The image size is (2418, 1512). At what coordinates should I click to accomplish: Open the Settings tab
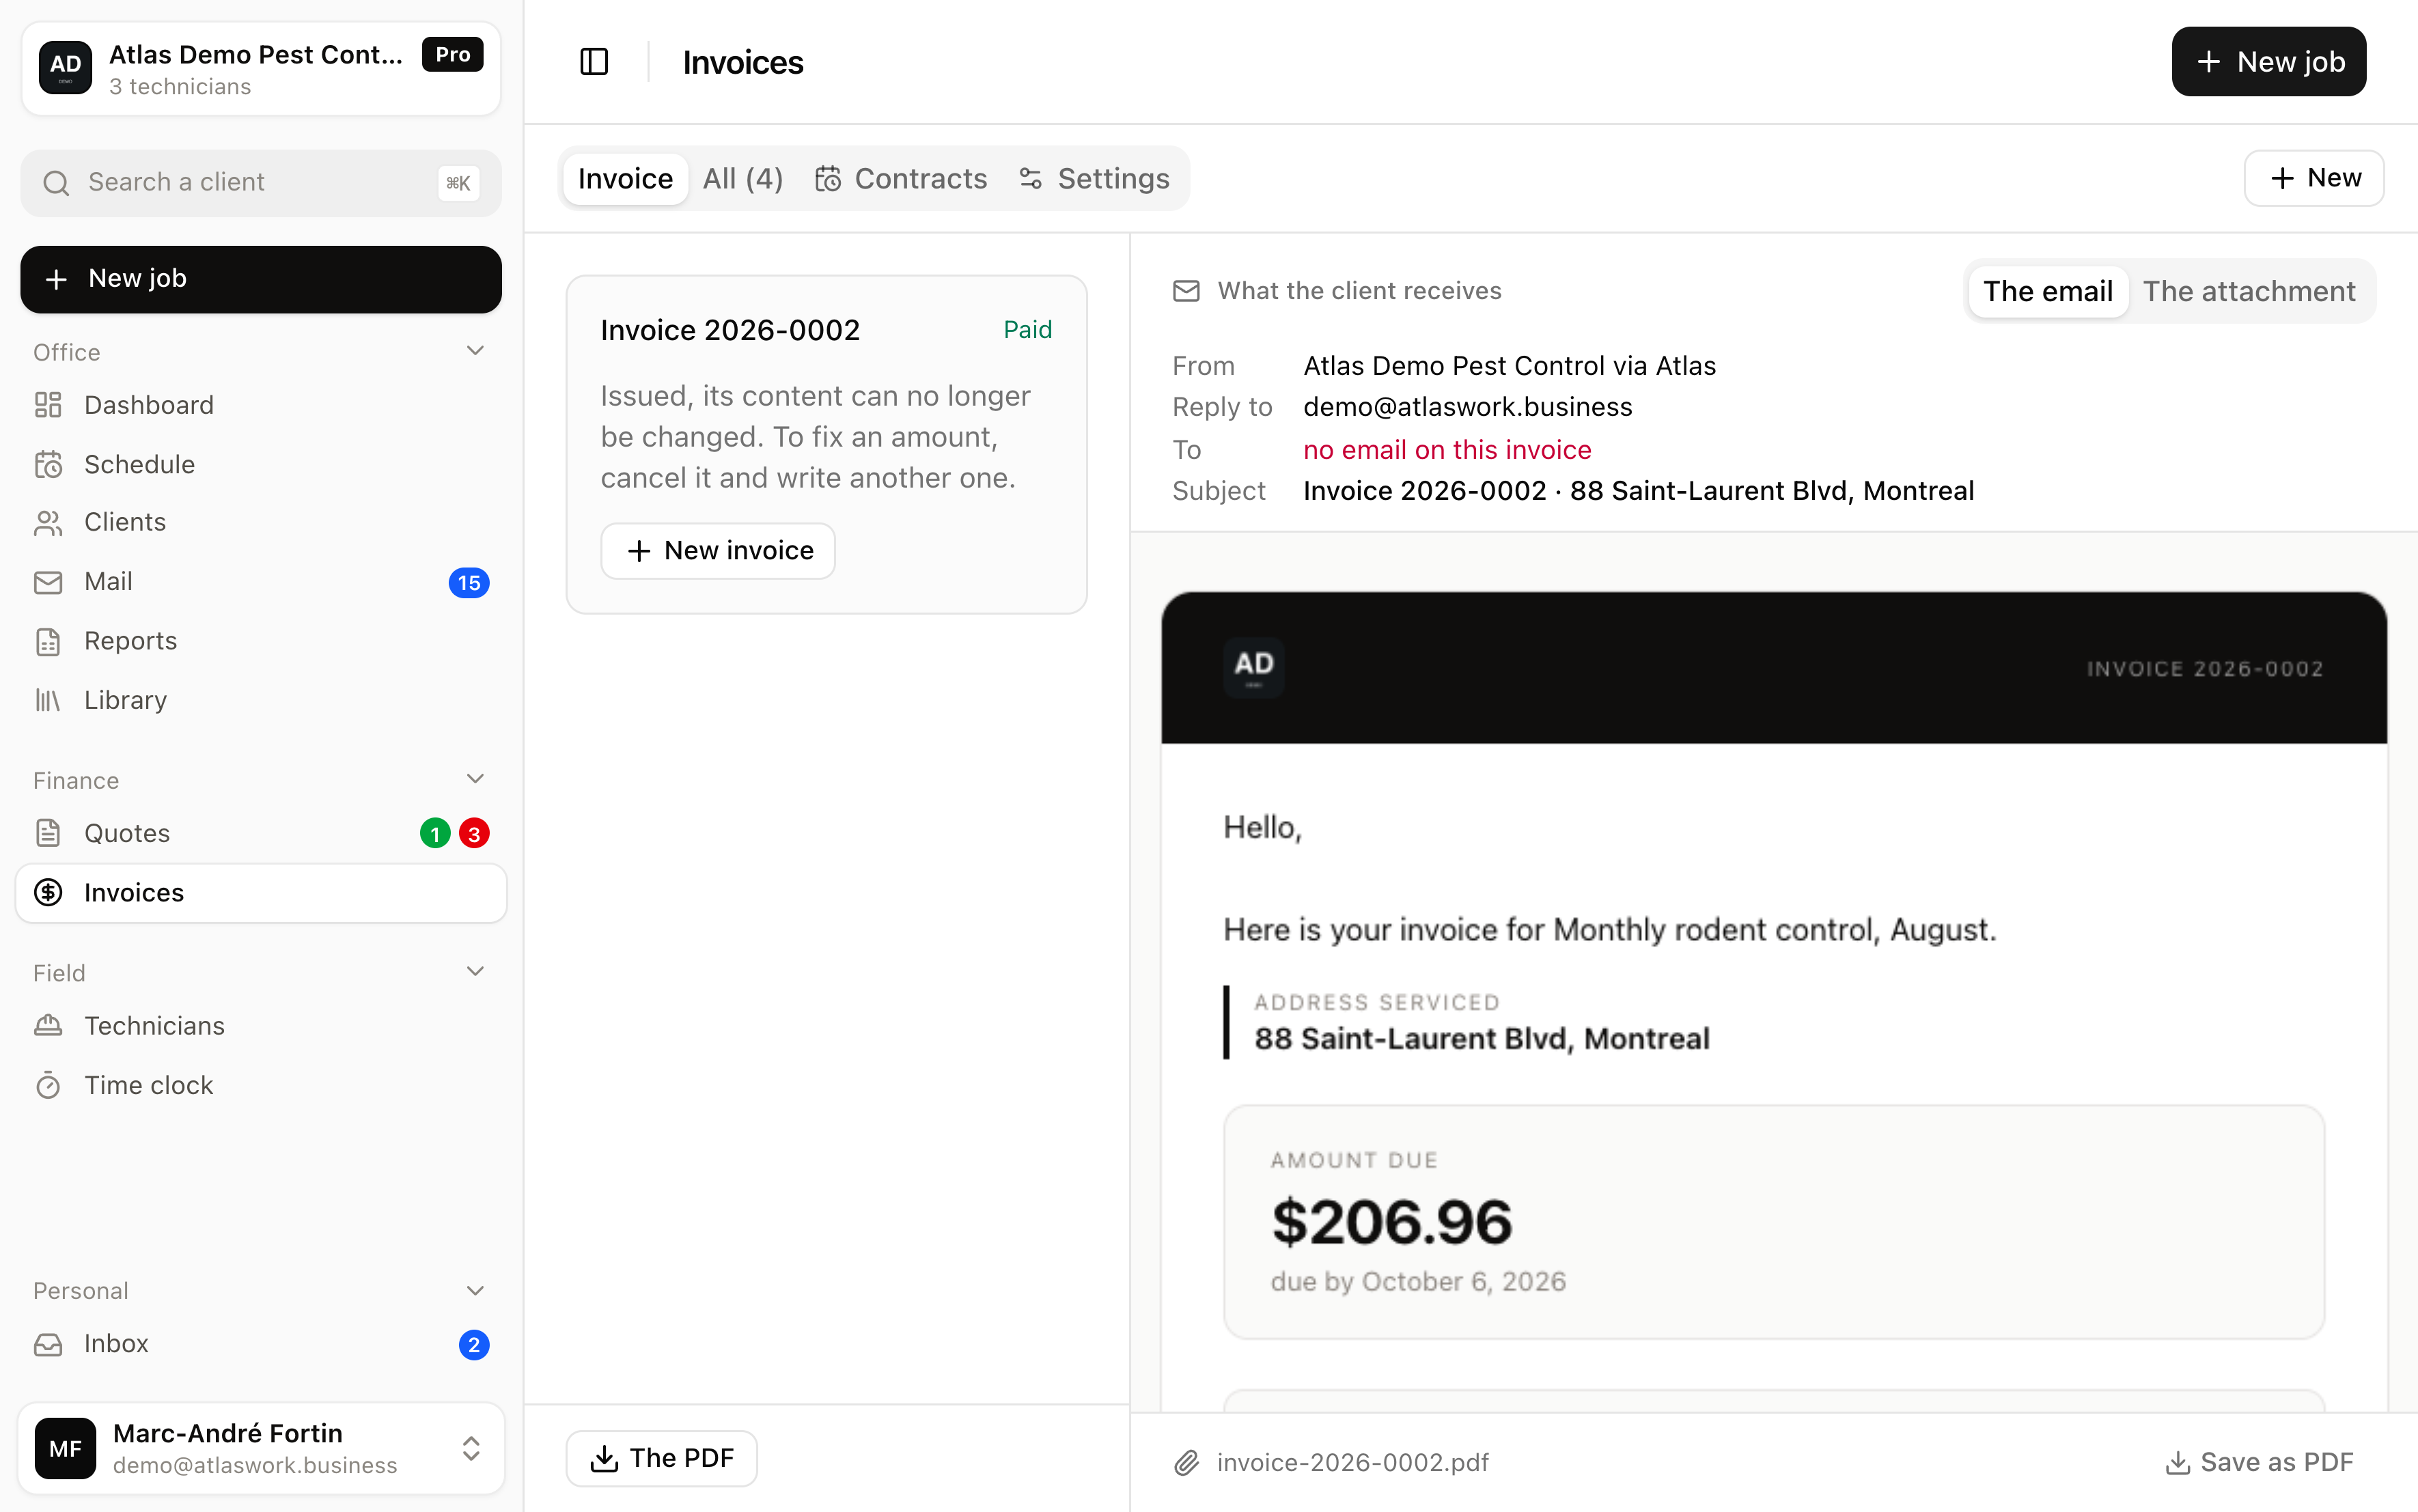click(1094, 179)
